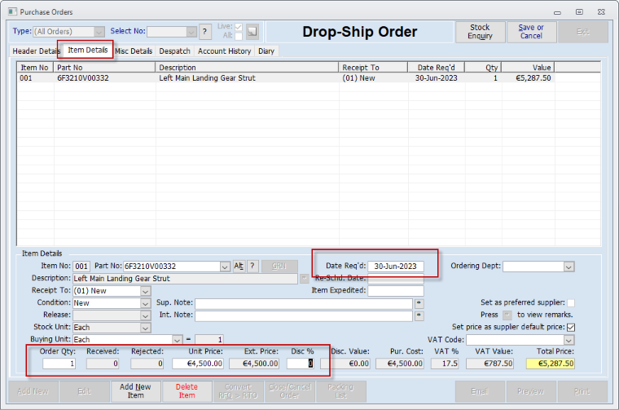Open the Condition dropdown

click(145, 303)
